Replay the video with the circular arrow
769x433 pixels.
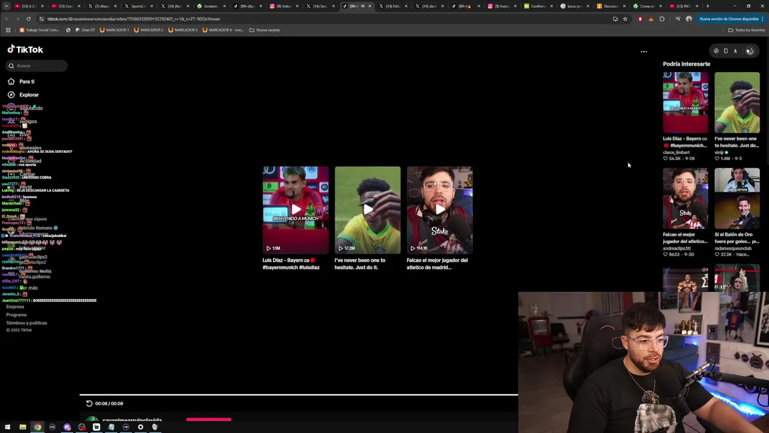89,404
